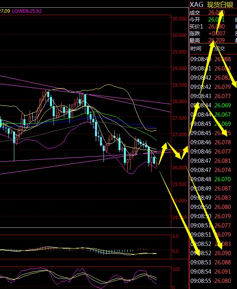Click the tick price 26.080 at 09:08:50
This screenshot has height=289, width=237.
(223, 207)
